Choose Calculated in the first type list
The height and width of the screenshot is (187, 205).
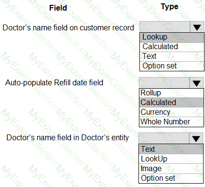(172, 47)
